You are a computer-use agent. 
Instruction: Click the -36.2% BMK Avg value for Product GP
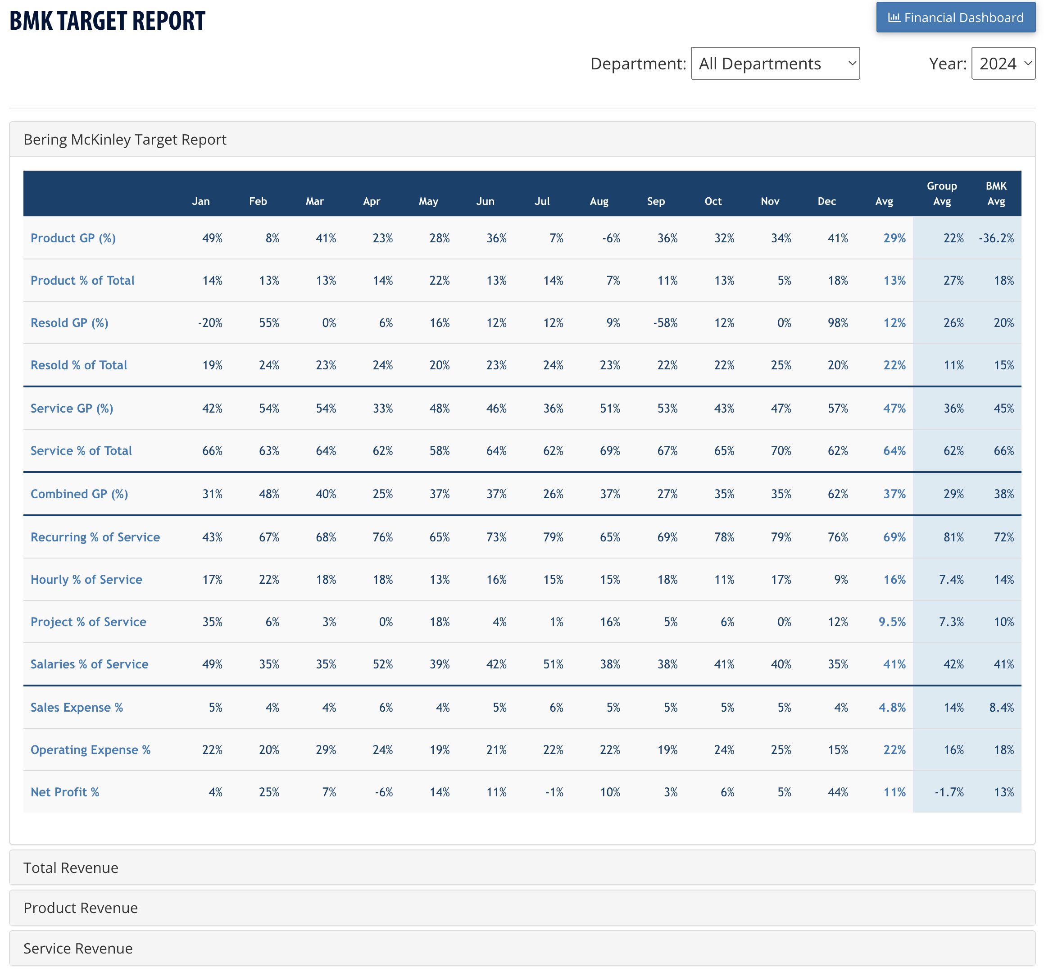pyautogui.click(x=996, y=238)
